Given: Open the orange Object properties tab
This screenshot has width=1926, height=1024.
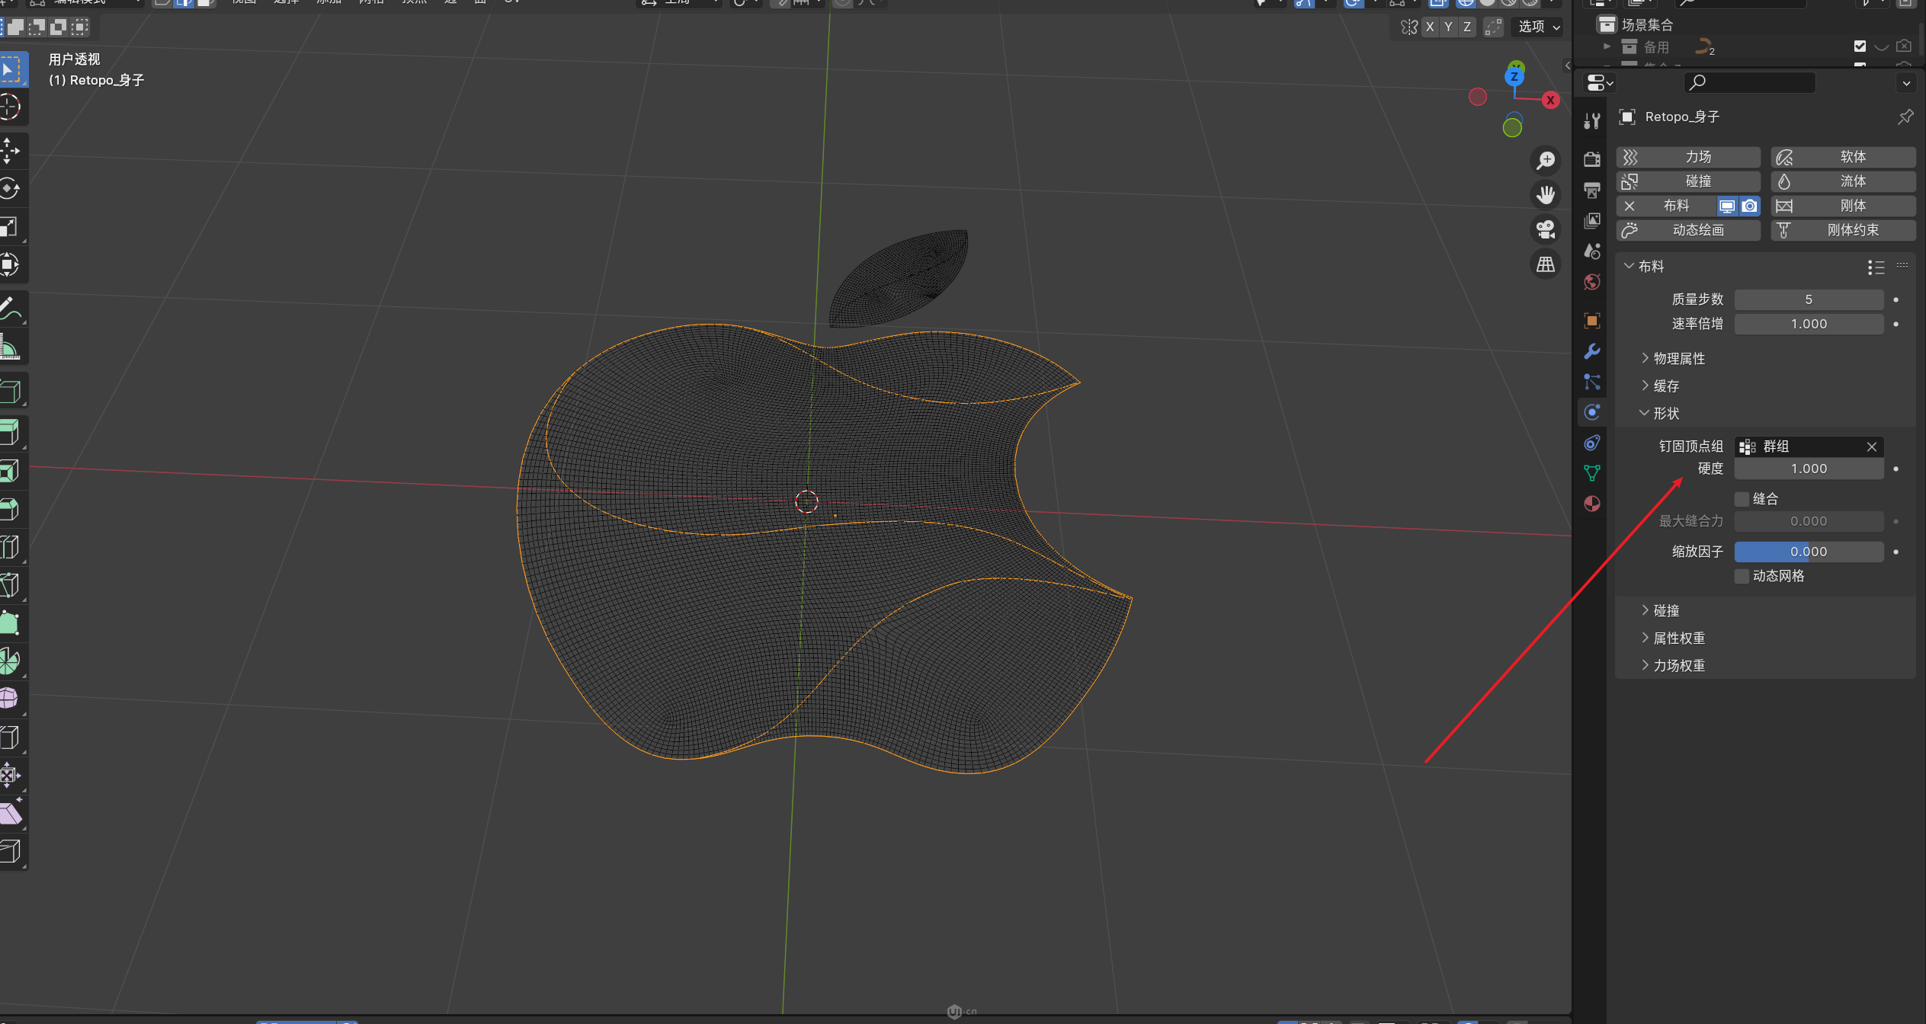Looking at the screenshot, I should tap(1592, 321).
